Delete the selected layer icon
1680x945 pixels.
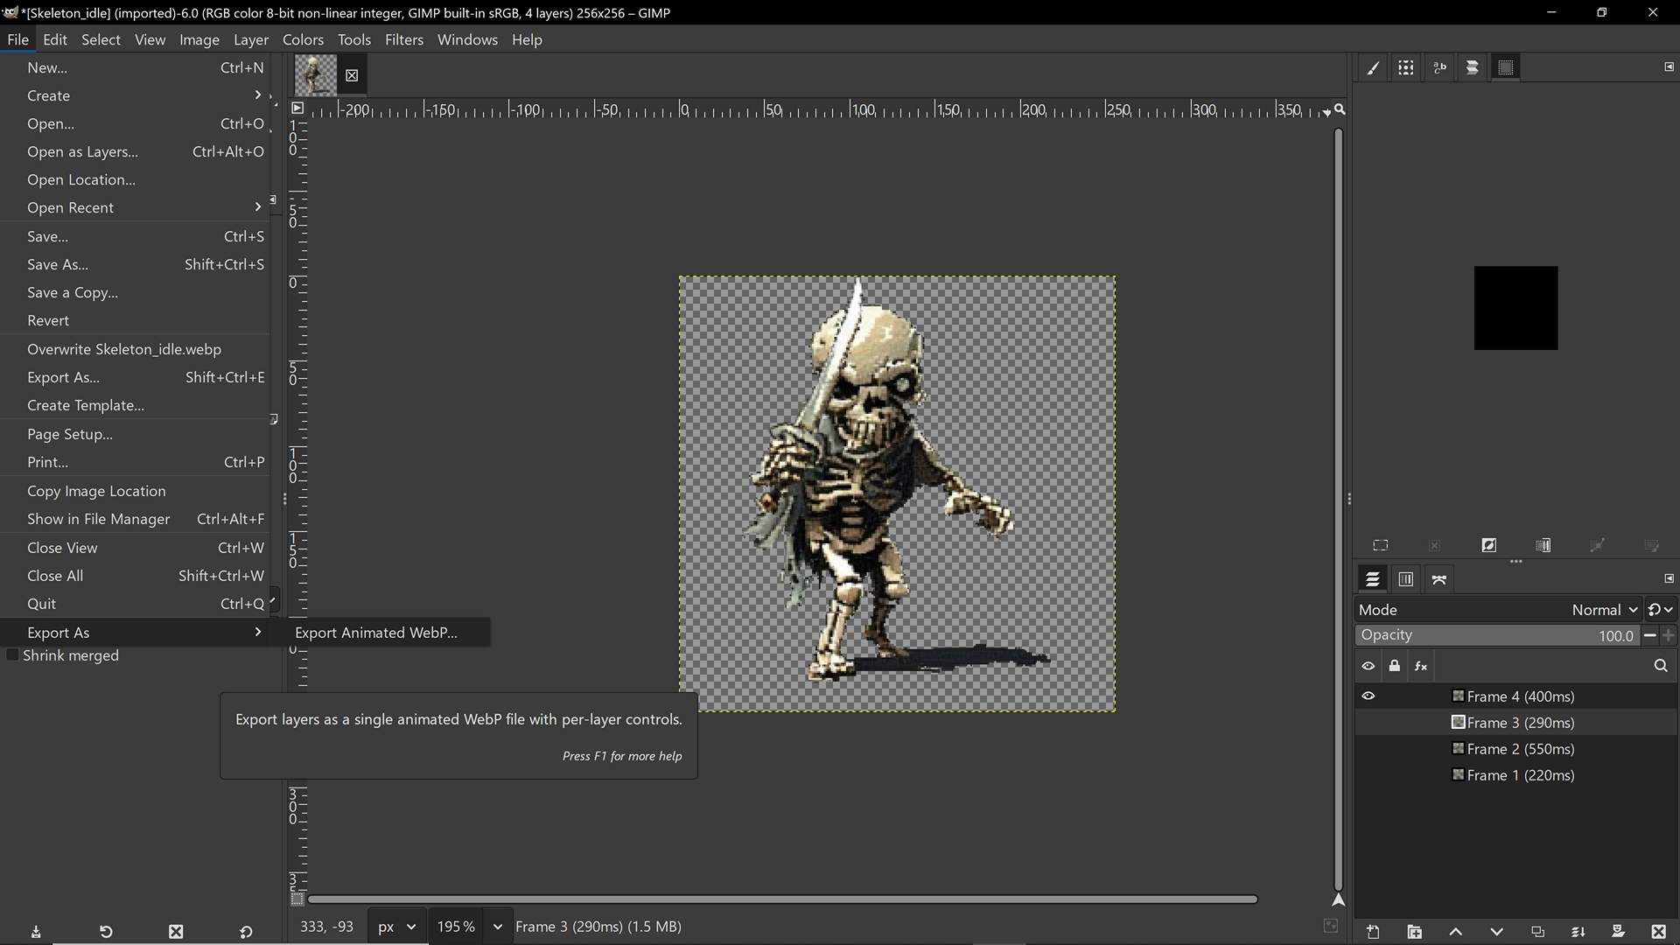click(x=1658, y=932)
